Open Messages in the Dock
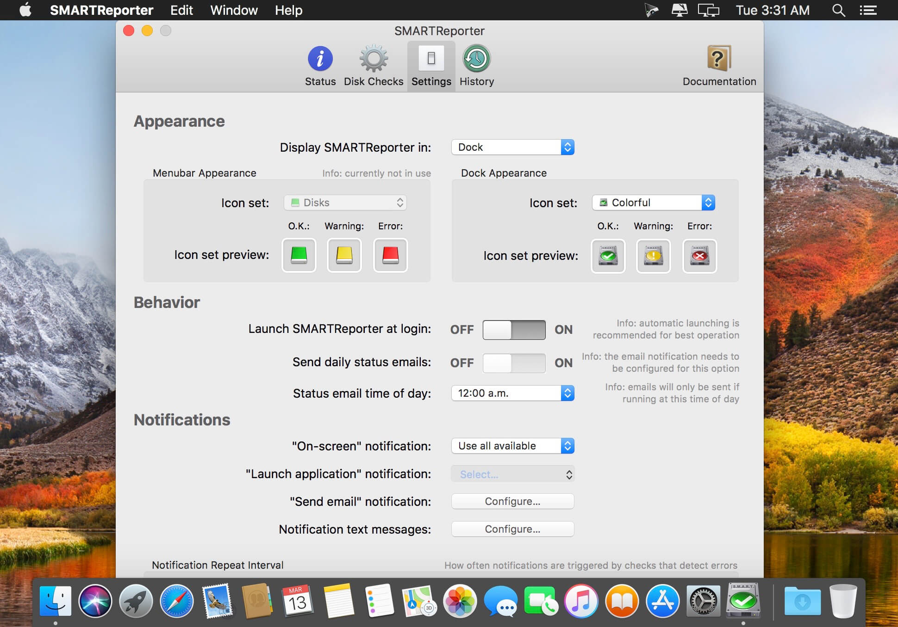Image resolution: width=898 pixels, height=627 pixels. pyautogui.click(x=500, y=601)
